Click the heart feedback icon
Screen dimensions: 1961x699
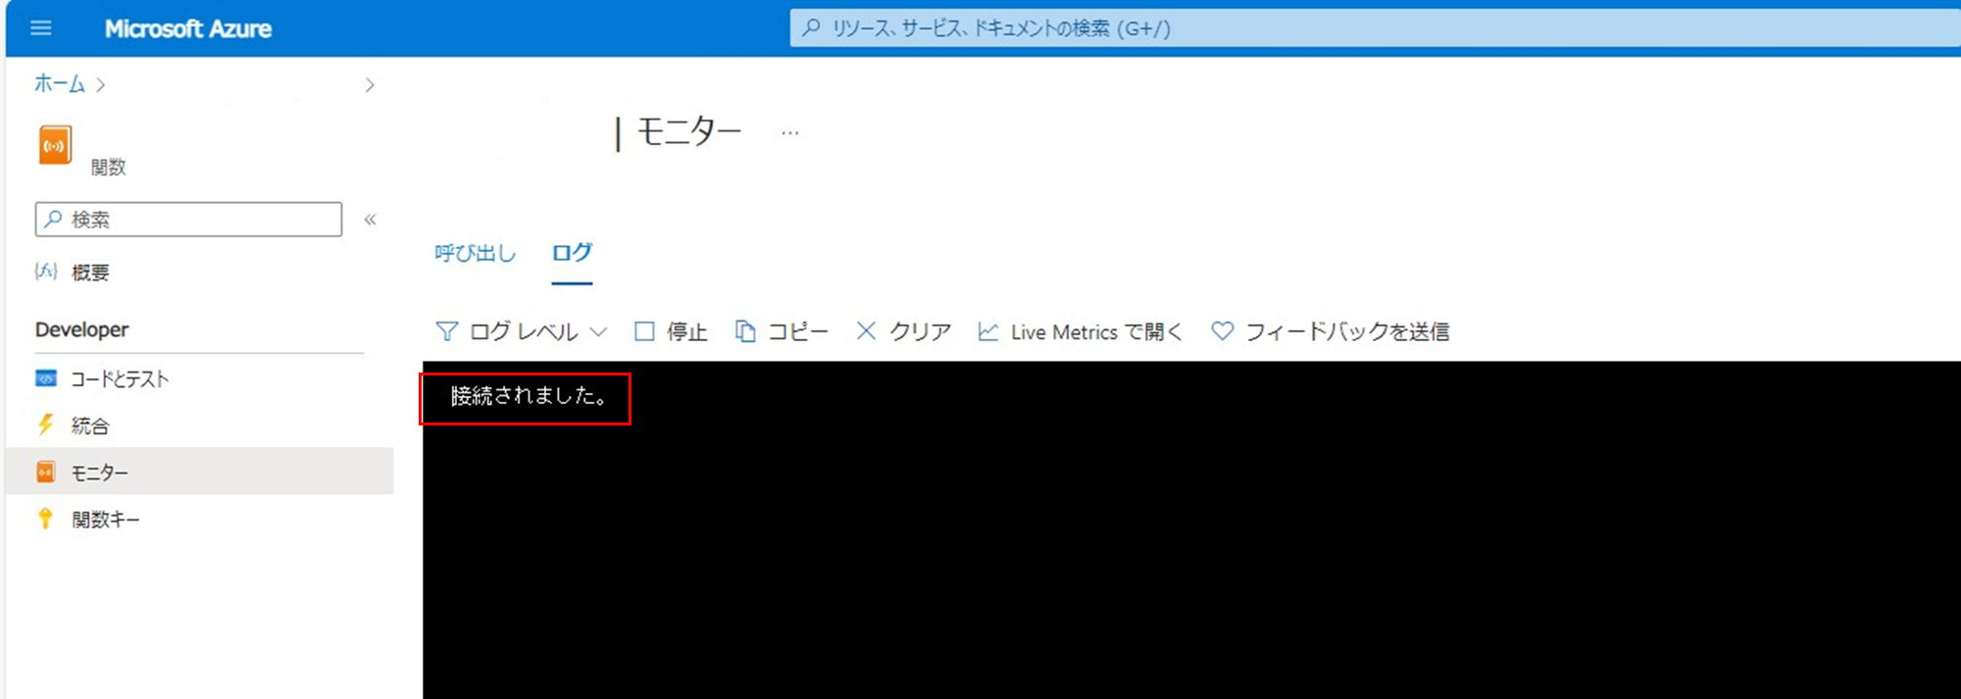tap(1222, 331)
